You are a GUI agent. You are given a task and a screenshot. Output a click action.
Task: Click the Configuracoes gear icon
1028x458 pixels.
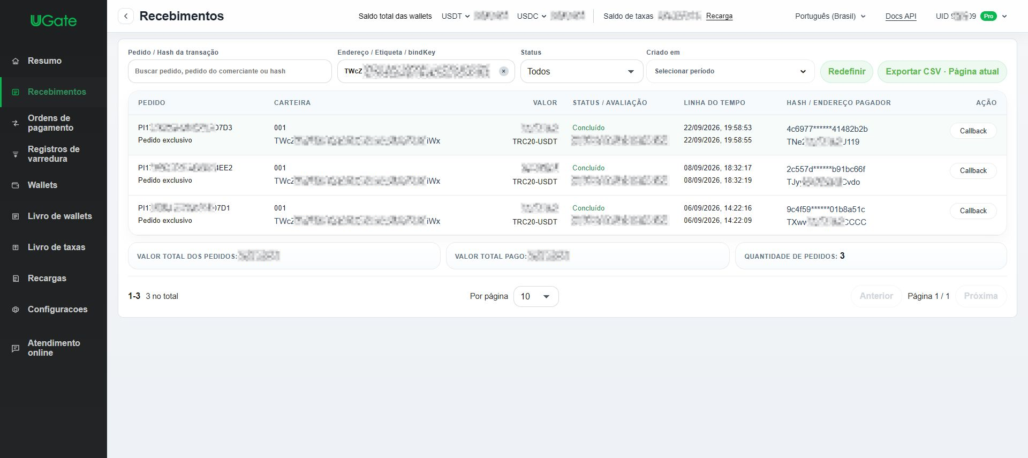[x=16, y=310]
